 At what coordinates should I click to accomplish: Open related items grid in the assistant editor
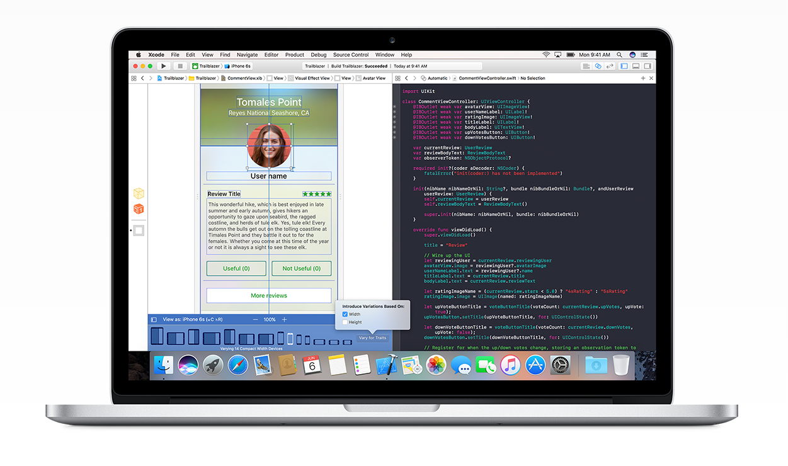tap(398, 78)
